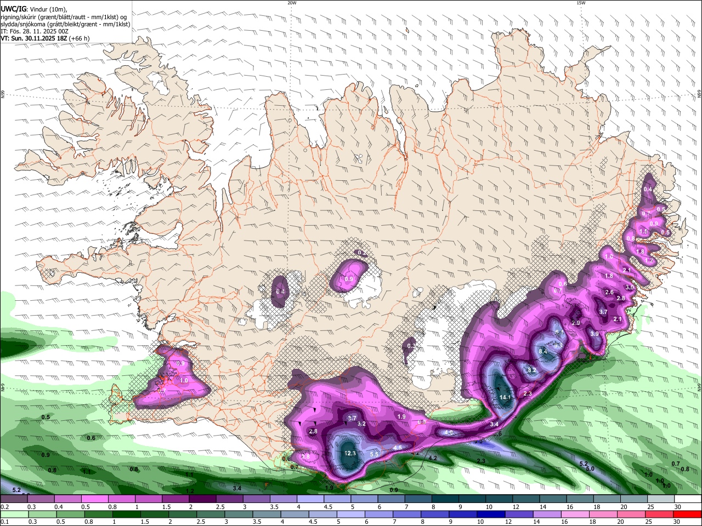Click the initial time text 'IT: Fös. 28. 11. 2025 00Z'
Viewport: 702px width, 526px height.
click(x=35, y=31)
